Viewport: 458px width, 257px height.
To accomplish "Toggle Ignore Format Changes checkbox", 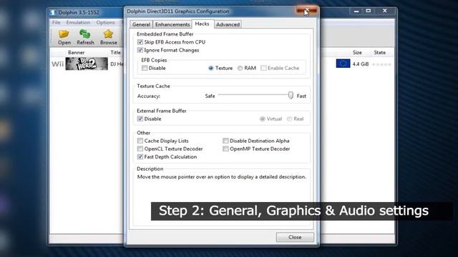I will point(140,50).
